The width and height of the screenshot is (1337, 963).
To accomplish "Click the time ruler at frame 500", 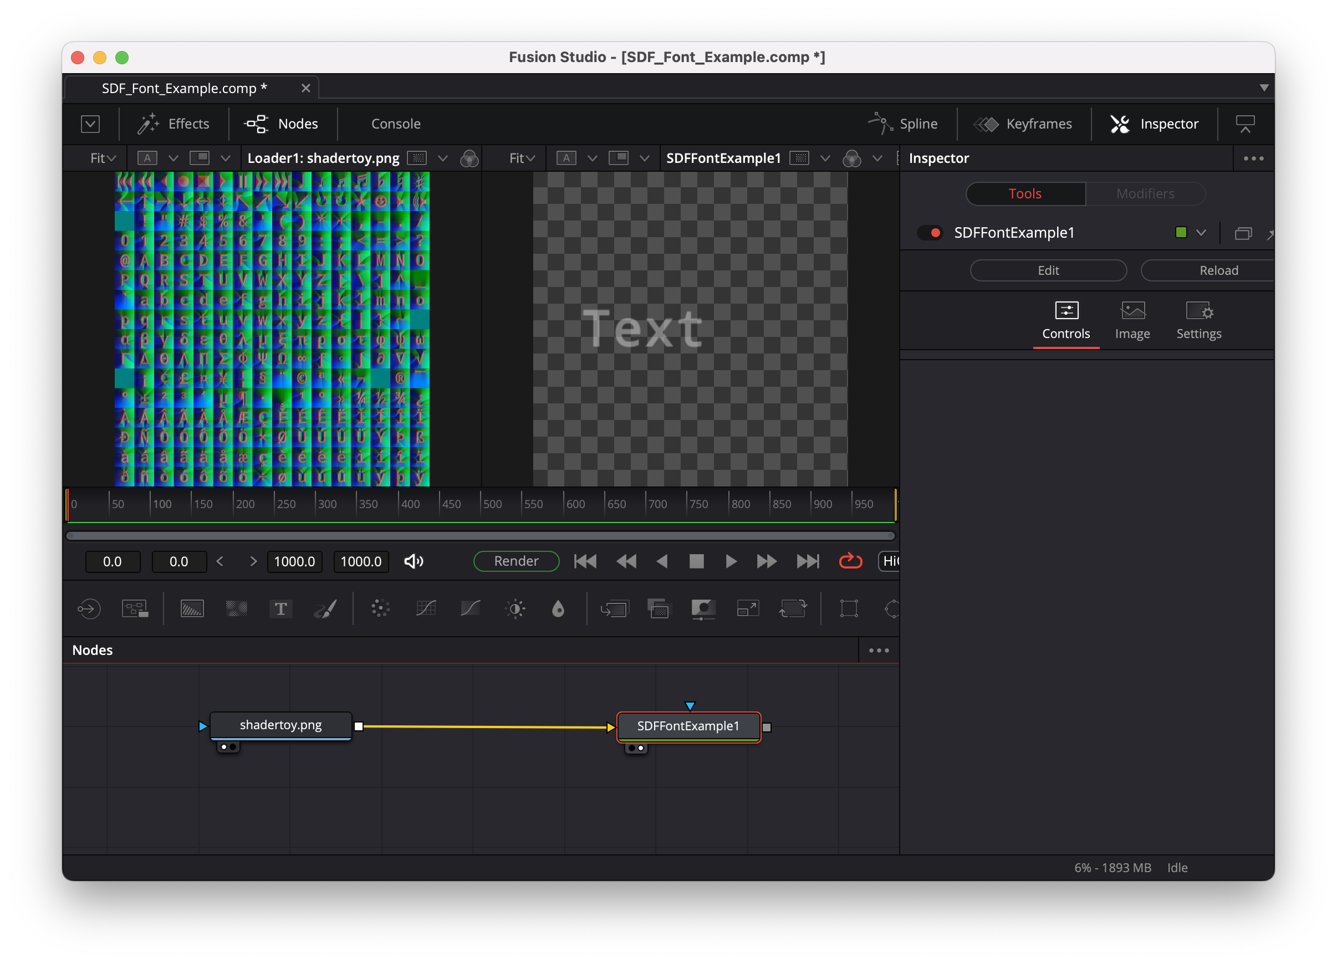I will (481, 504).
